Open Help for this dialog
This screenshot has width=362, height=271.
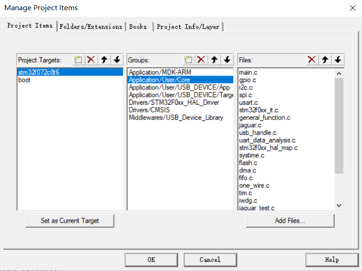332,260
